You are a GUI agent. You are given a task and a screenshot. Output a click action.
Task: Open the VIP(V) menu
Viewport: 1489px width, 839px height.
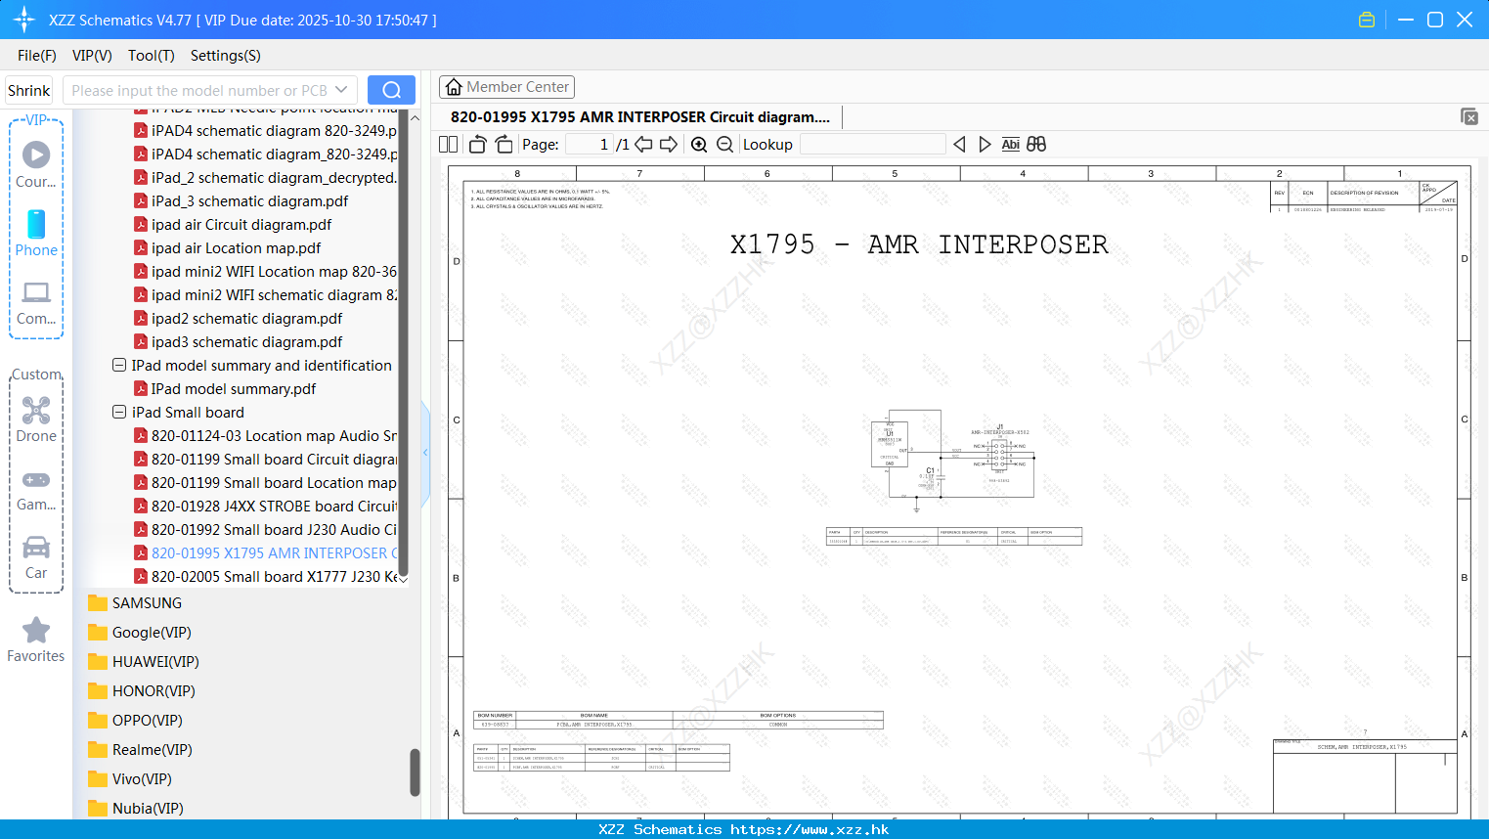[x=92, y=56]
